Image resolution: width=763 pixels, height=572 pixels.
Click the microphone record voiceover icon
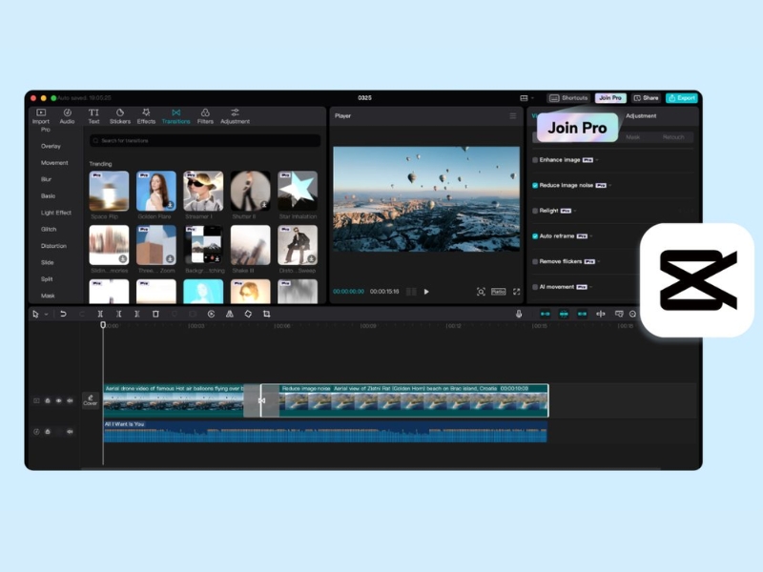[x=519, y=314]
